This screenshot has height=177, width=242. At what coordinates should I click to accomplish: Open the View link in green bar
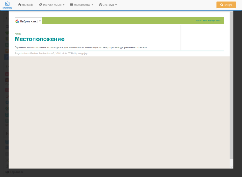coord(199,21)
